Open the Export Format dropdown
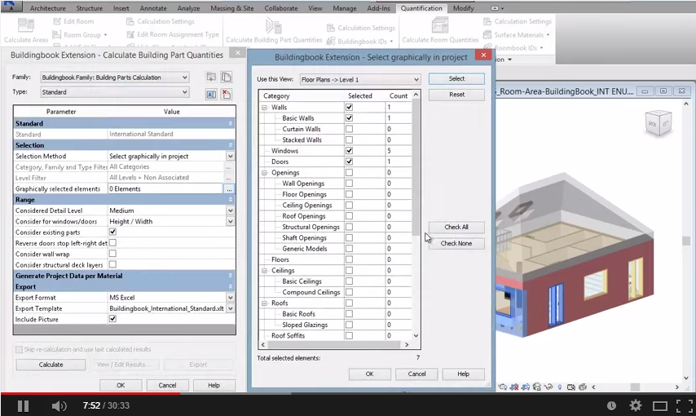The image size is (696, 416). click(x=230, y=298)
